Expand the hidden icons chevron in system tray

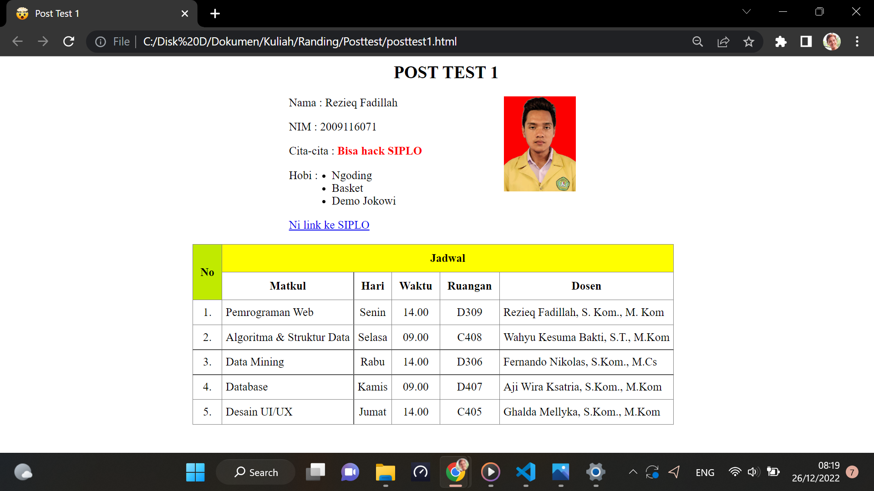tap(633, 472)
